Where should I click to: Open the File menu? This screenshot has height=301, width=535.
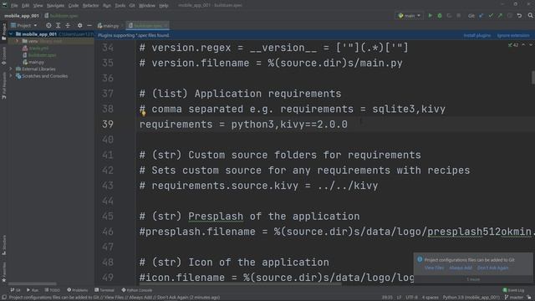click(x=14, y=6)
